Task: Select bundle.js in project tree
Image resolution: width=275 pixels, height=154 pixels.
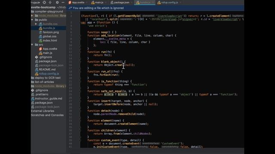Action: 49,28
